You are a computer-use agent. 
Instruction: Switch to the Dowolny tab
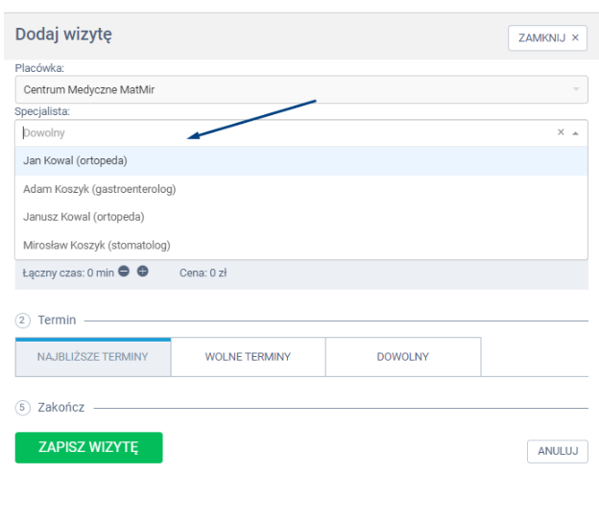point(403,357)
